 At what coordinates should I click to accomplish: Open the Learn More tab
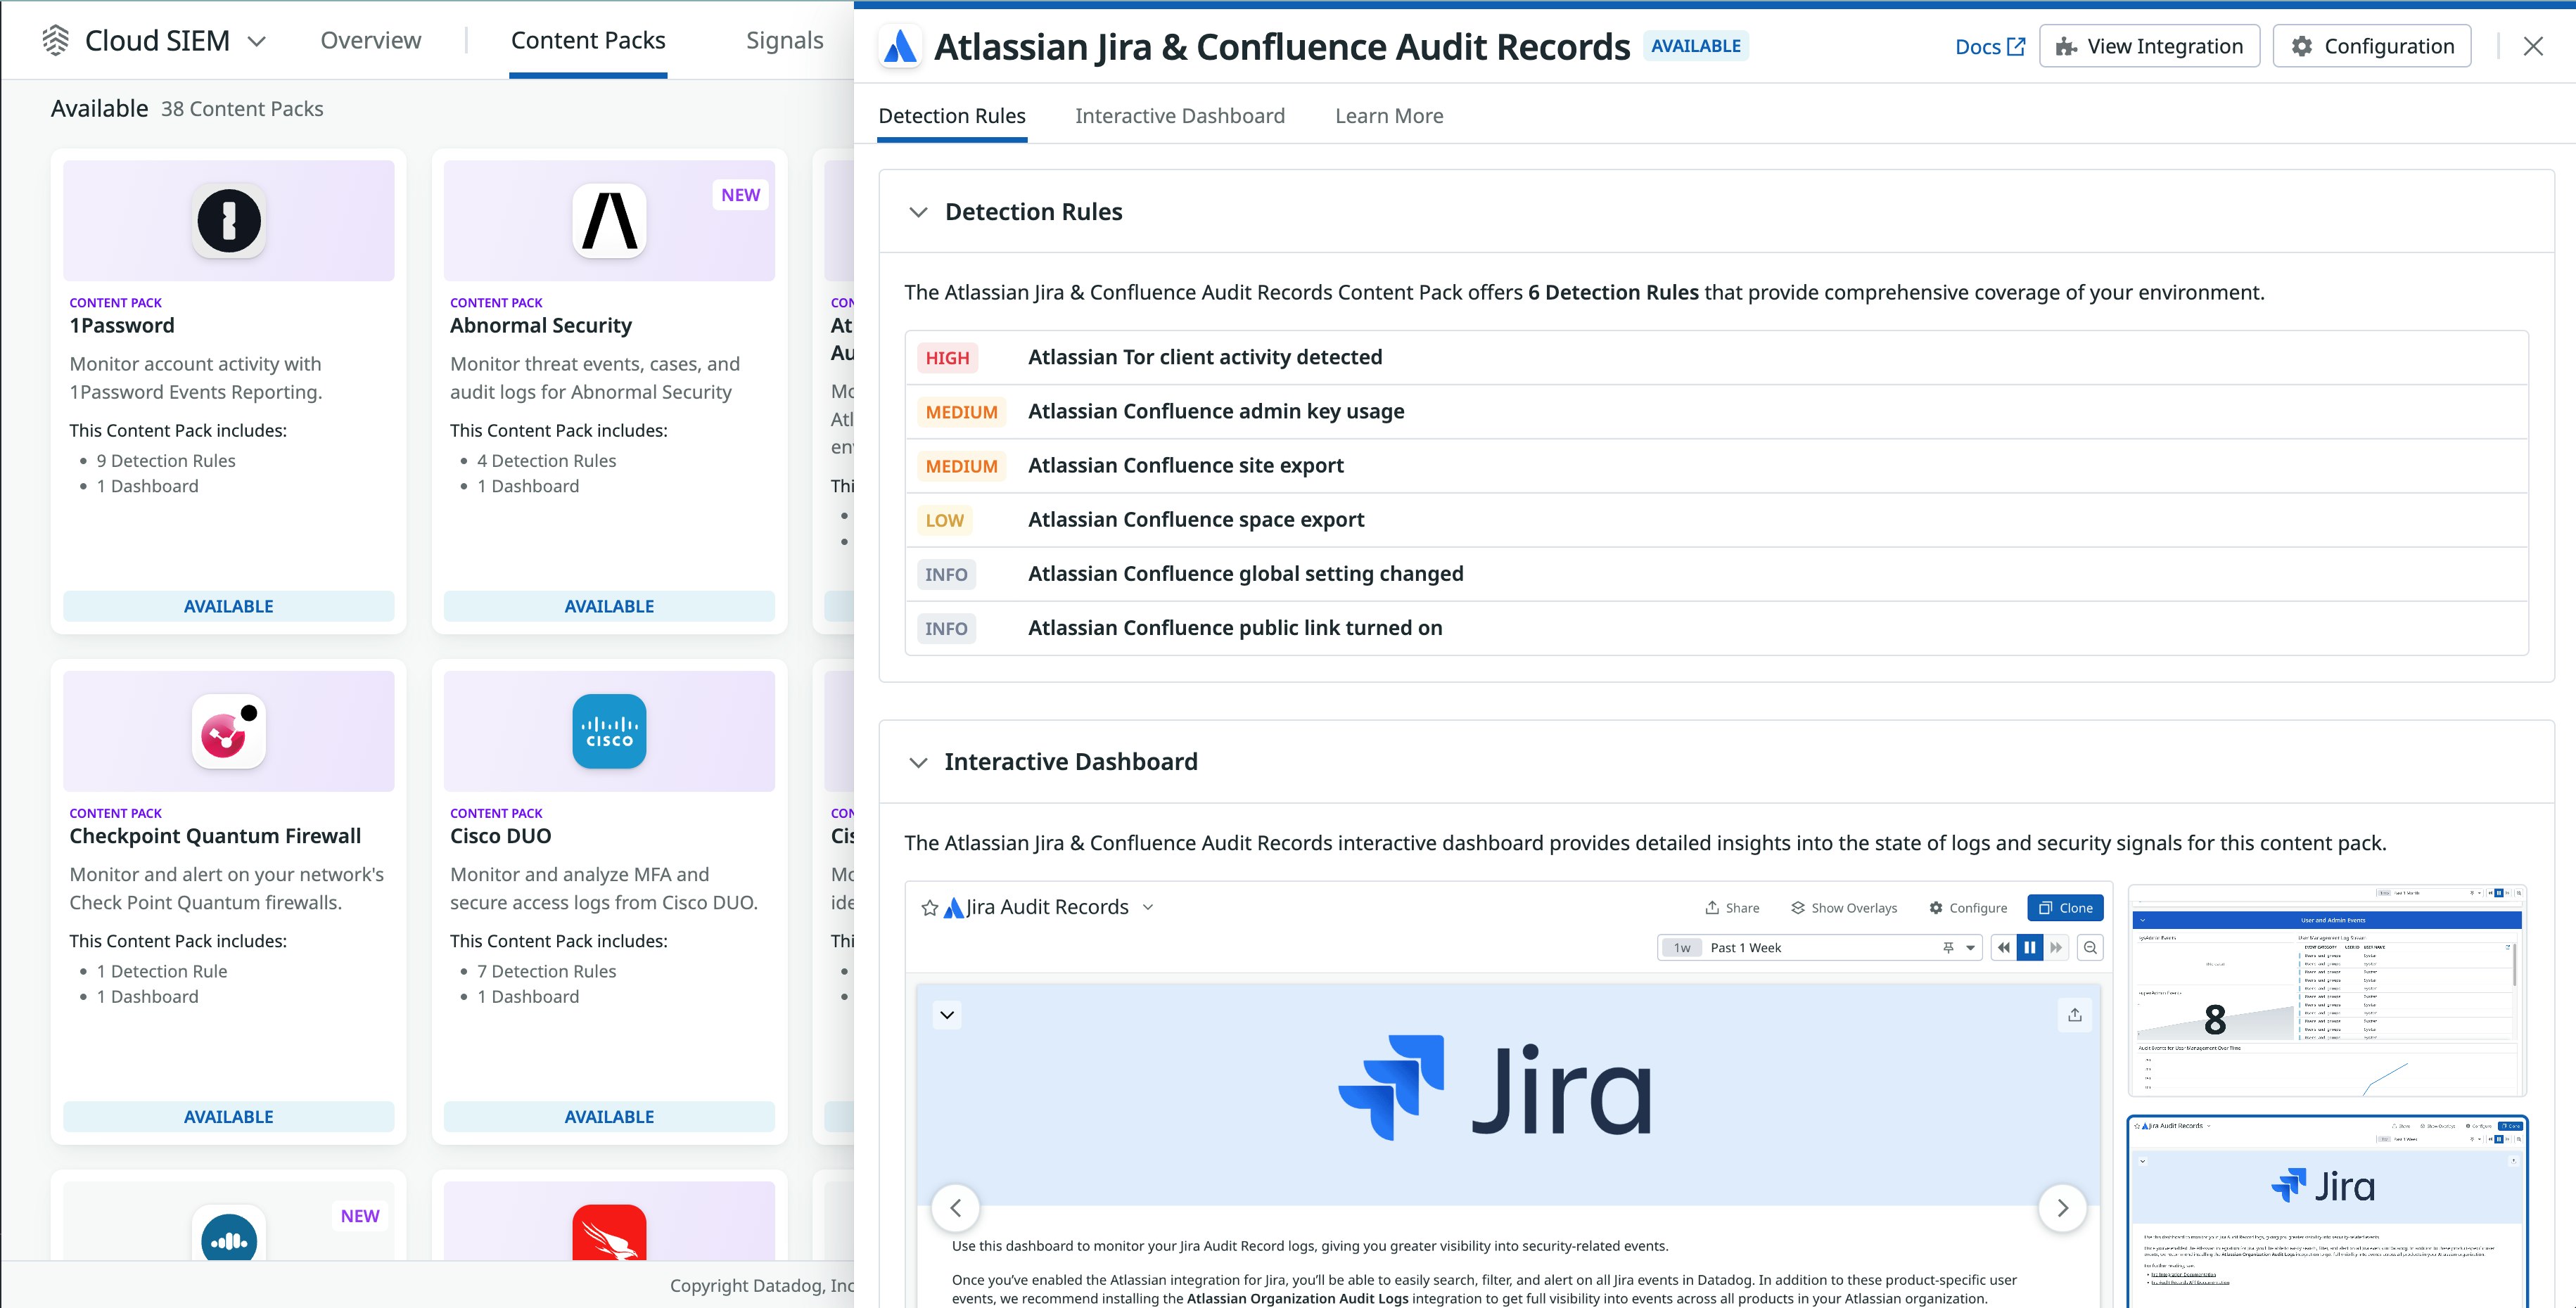[1389, 116]
